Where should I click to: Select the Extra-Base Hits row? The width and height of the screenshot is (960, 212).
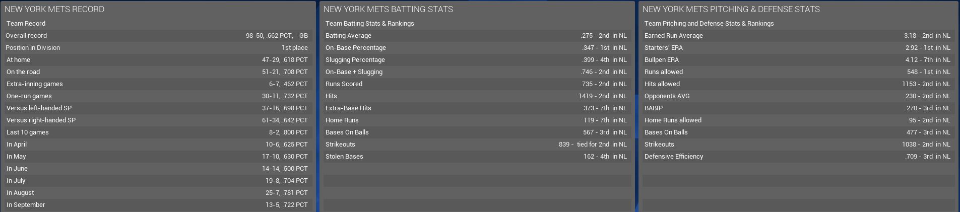tap(476, 108)
